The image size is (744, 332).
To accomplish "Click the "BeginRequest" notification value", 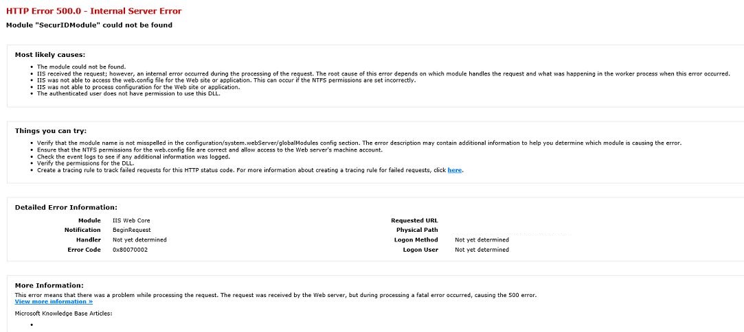I will pos(131,230).
